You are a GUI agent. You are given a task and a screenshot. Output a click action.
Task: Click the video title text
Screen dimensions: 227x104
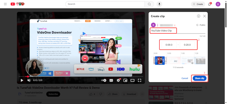pos(58,88)
